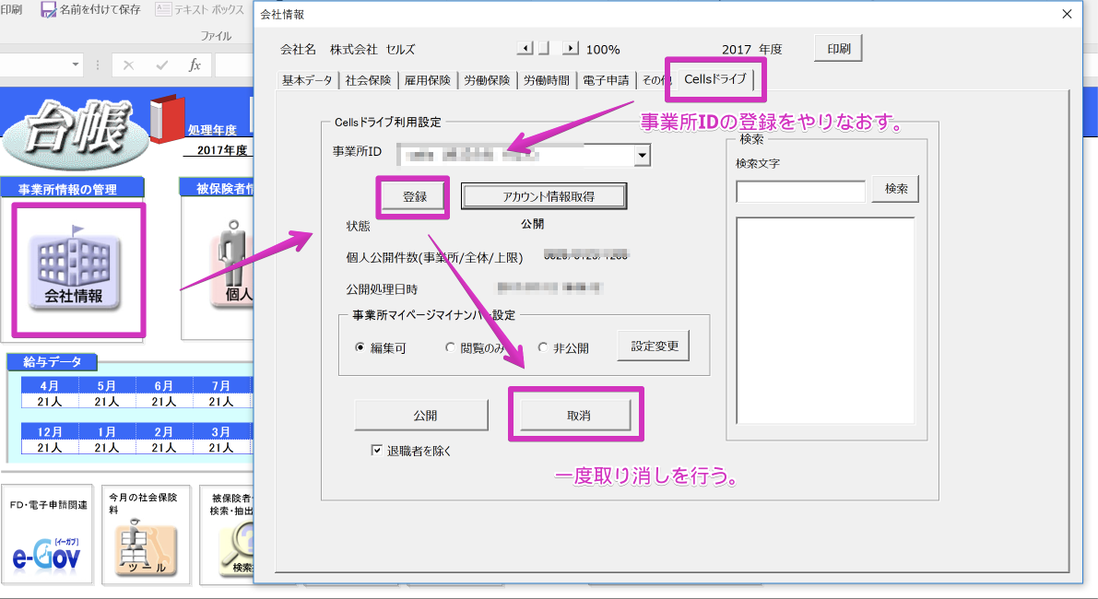The width and height of the screenshot is (1098, 599).
Task: Decrease zoom with the left spin arrow
Action: pos(525,48)
